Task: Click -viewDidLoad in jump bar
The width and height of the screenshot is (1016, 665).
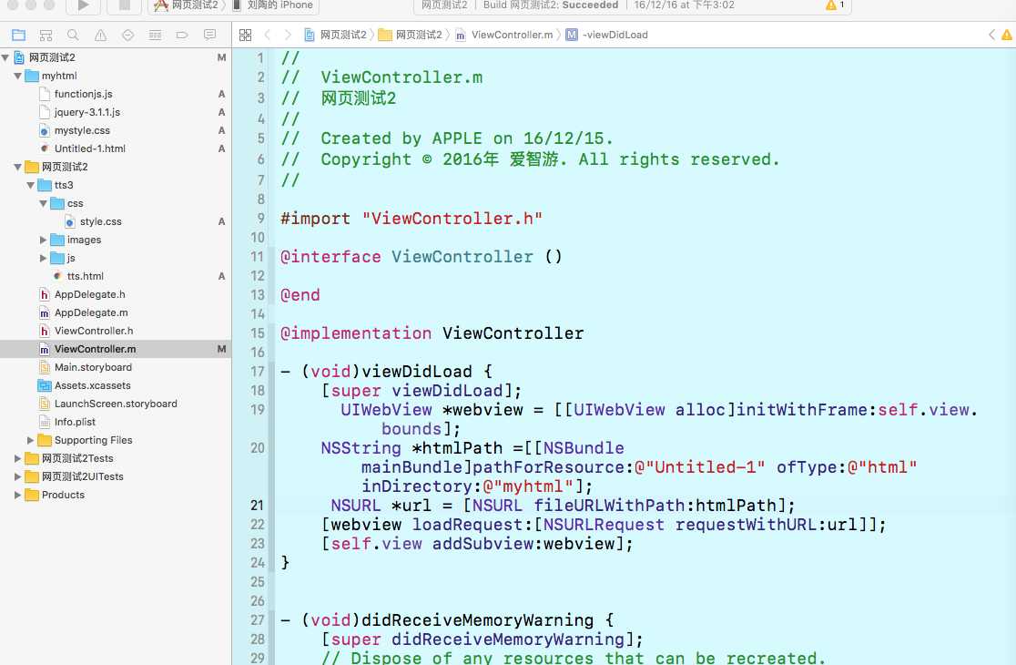Action: pyautogui.click(x=607, y=35)
